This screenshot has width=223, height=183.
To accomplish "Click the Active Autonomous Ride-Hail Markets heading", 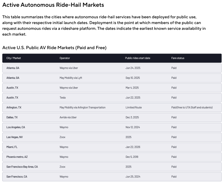I will pos(53,5).
